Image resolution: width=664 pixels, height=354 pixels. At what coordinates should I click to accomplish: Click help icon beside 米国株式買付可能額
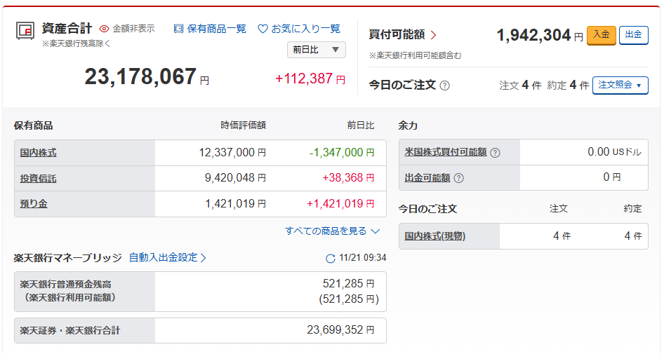[x=495, y=153]
